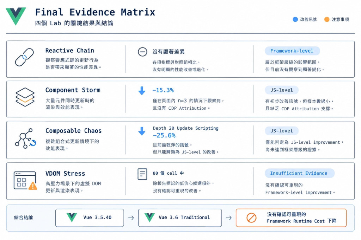
Task: Click the 改善訊號 legend label
Action: click(308, 20)
